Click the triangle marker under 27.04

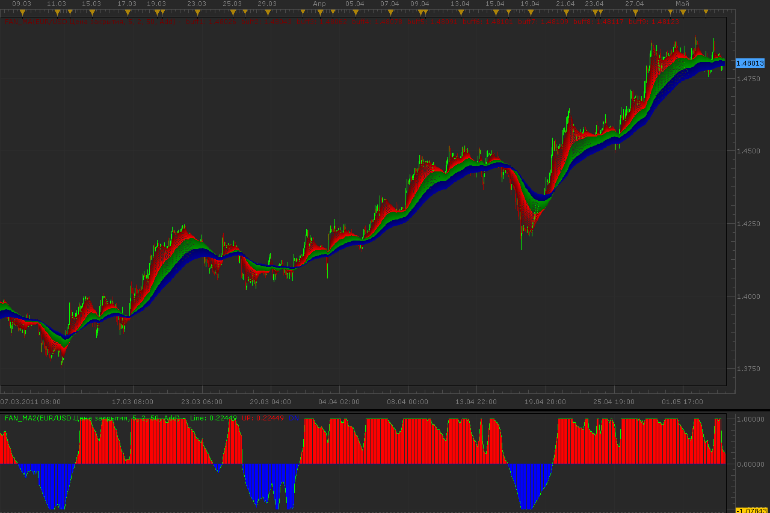tap(636, 12)
